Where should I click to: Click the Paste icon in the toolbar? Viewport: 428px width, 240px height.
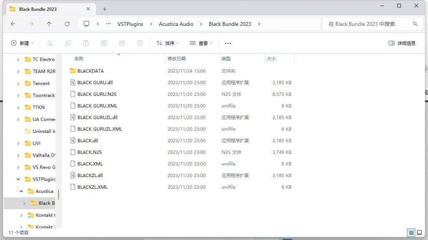[86, 43]
